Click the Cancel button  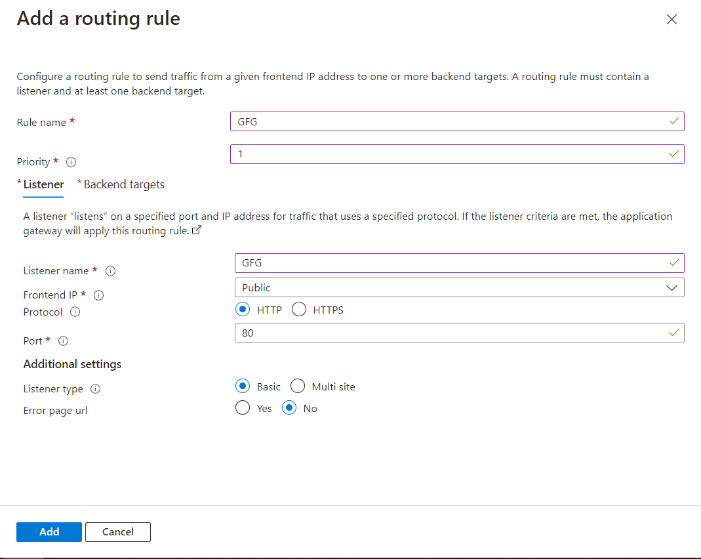click(118, 532)
